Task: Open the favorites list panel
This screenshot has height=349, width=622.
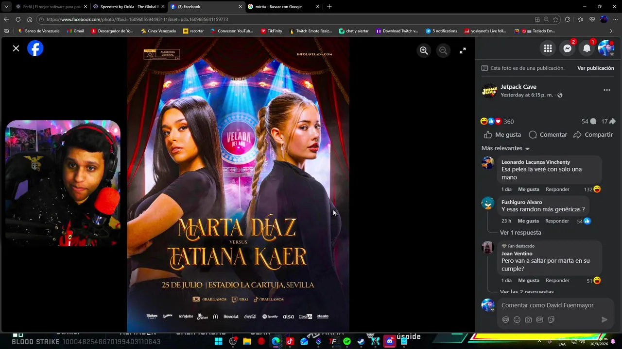Action: (x=580, y=19)
